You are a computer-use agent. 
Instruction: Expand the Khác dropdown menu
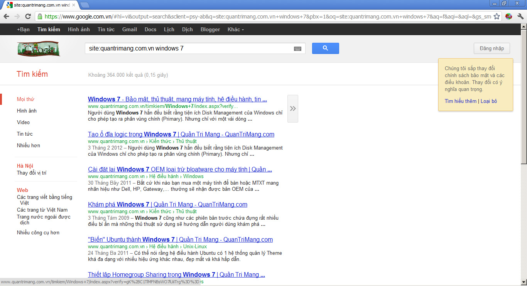tap(236, 29)
